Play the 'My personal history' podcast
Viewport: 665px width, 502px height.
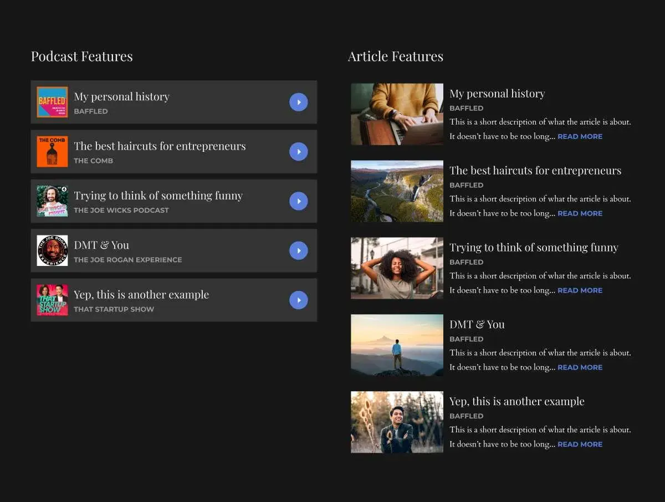298,102
